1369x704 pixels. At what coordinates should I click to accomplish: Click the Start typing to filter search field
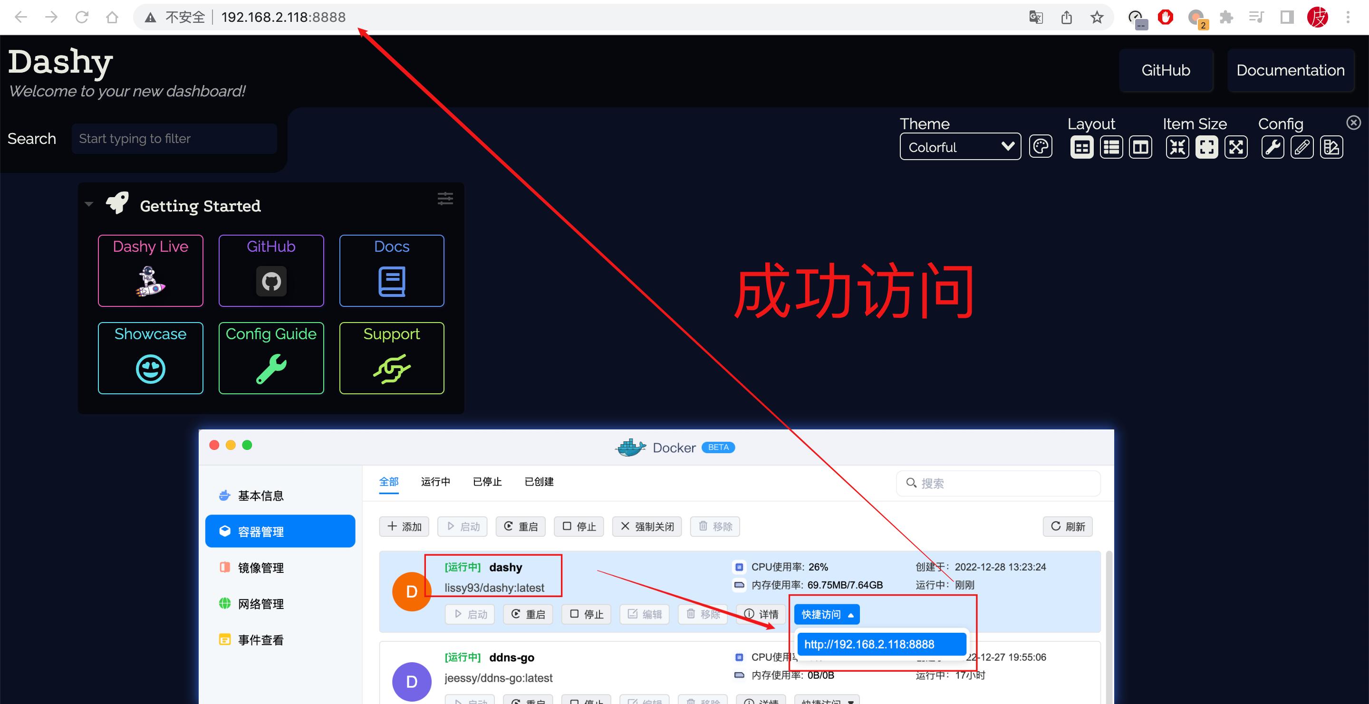[174, 139]
